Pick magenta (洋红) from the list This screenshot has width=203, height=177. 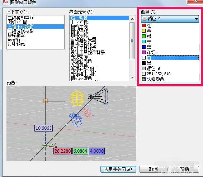pyautogui.click(x=170, y=52)
